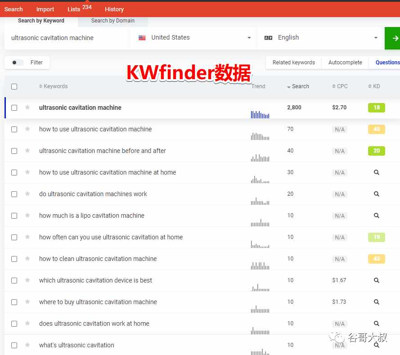This screenshot has width=400, height=355.
Task: Open the green KD 18 badge
Action: [x=377, y=108]
